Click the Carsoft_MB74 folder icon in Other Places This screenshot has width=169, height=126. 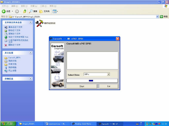6,58
